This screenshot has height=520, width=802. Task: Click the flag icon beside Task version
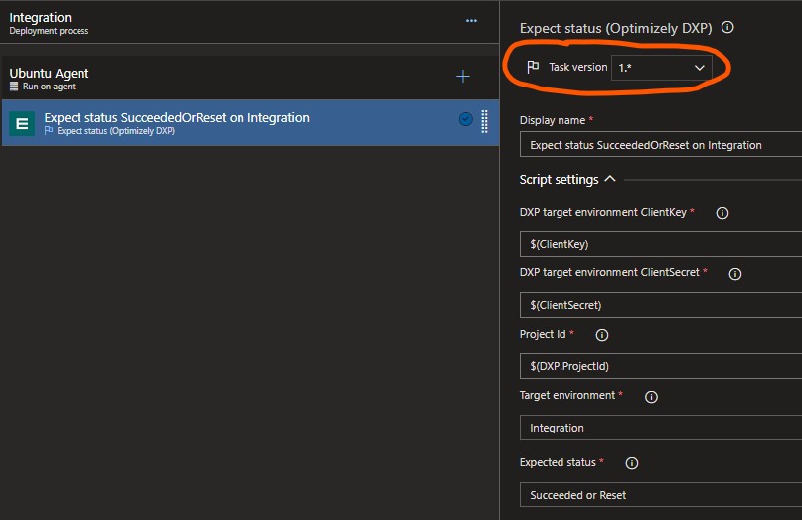tap(533, 67)
